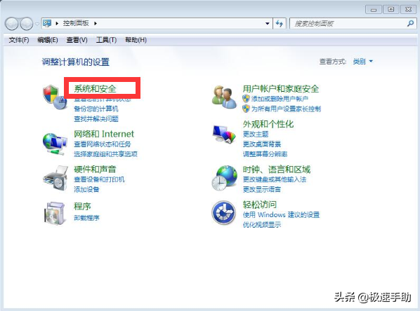Click the 更改主题 link
Viewport: 420px width, 311px height.
pos(256,134)
